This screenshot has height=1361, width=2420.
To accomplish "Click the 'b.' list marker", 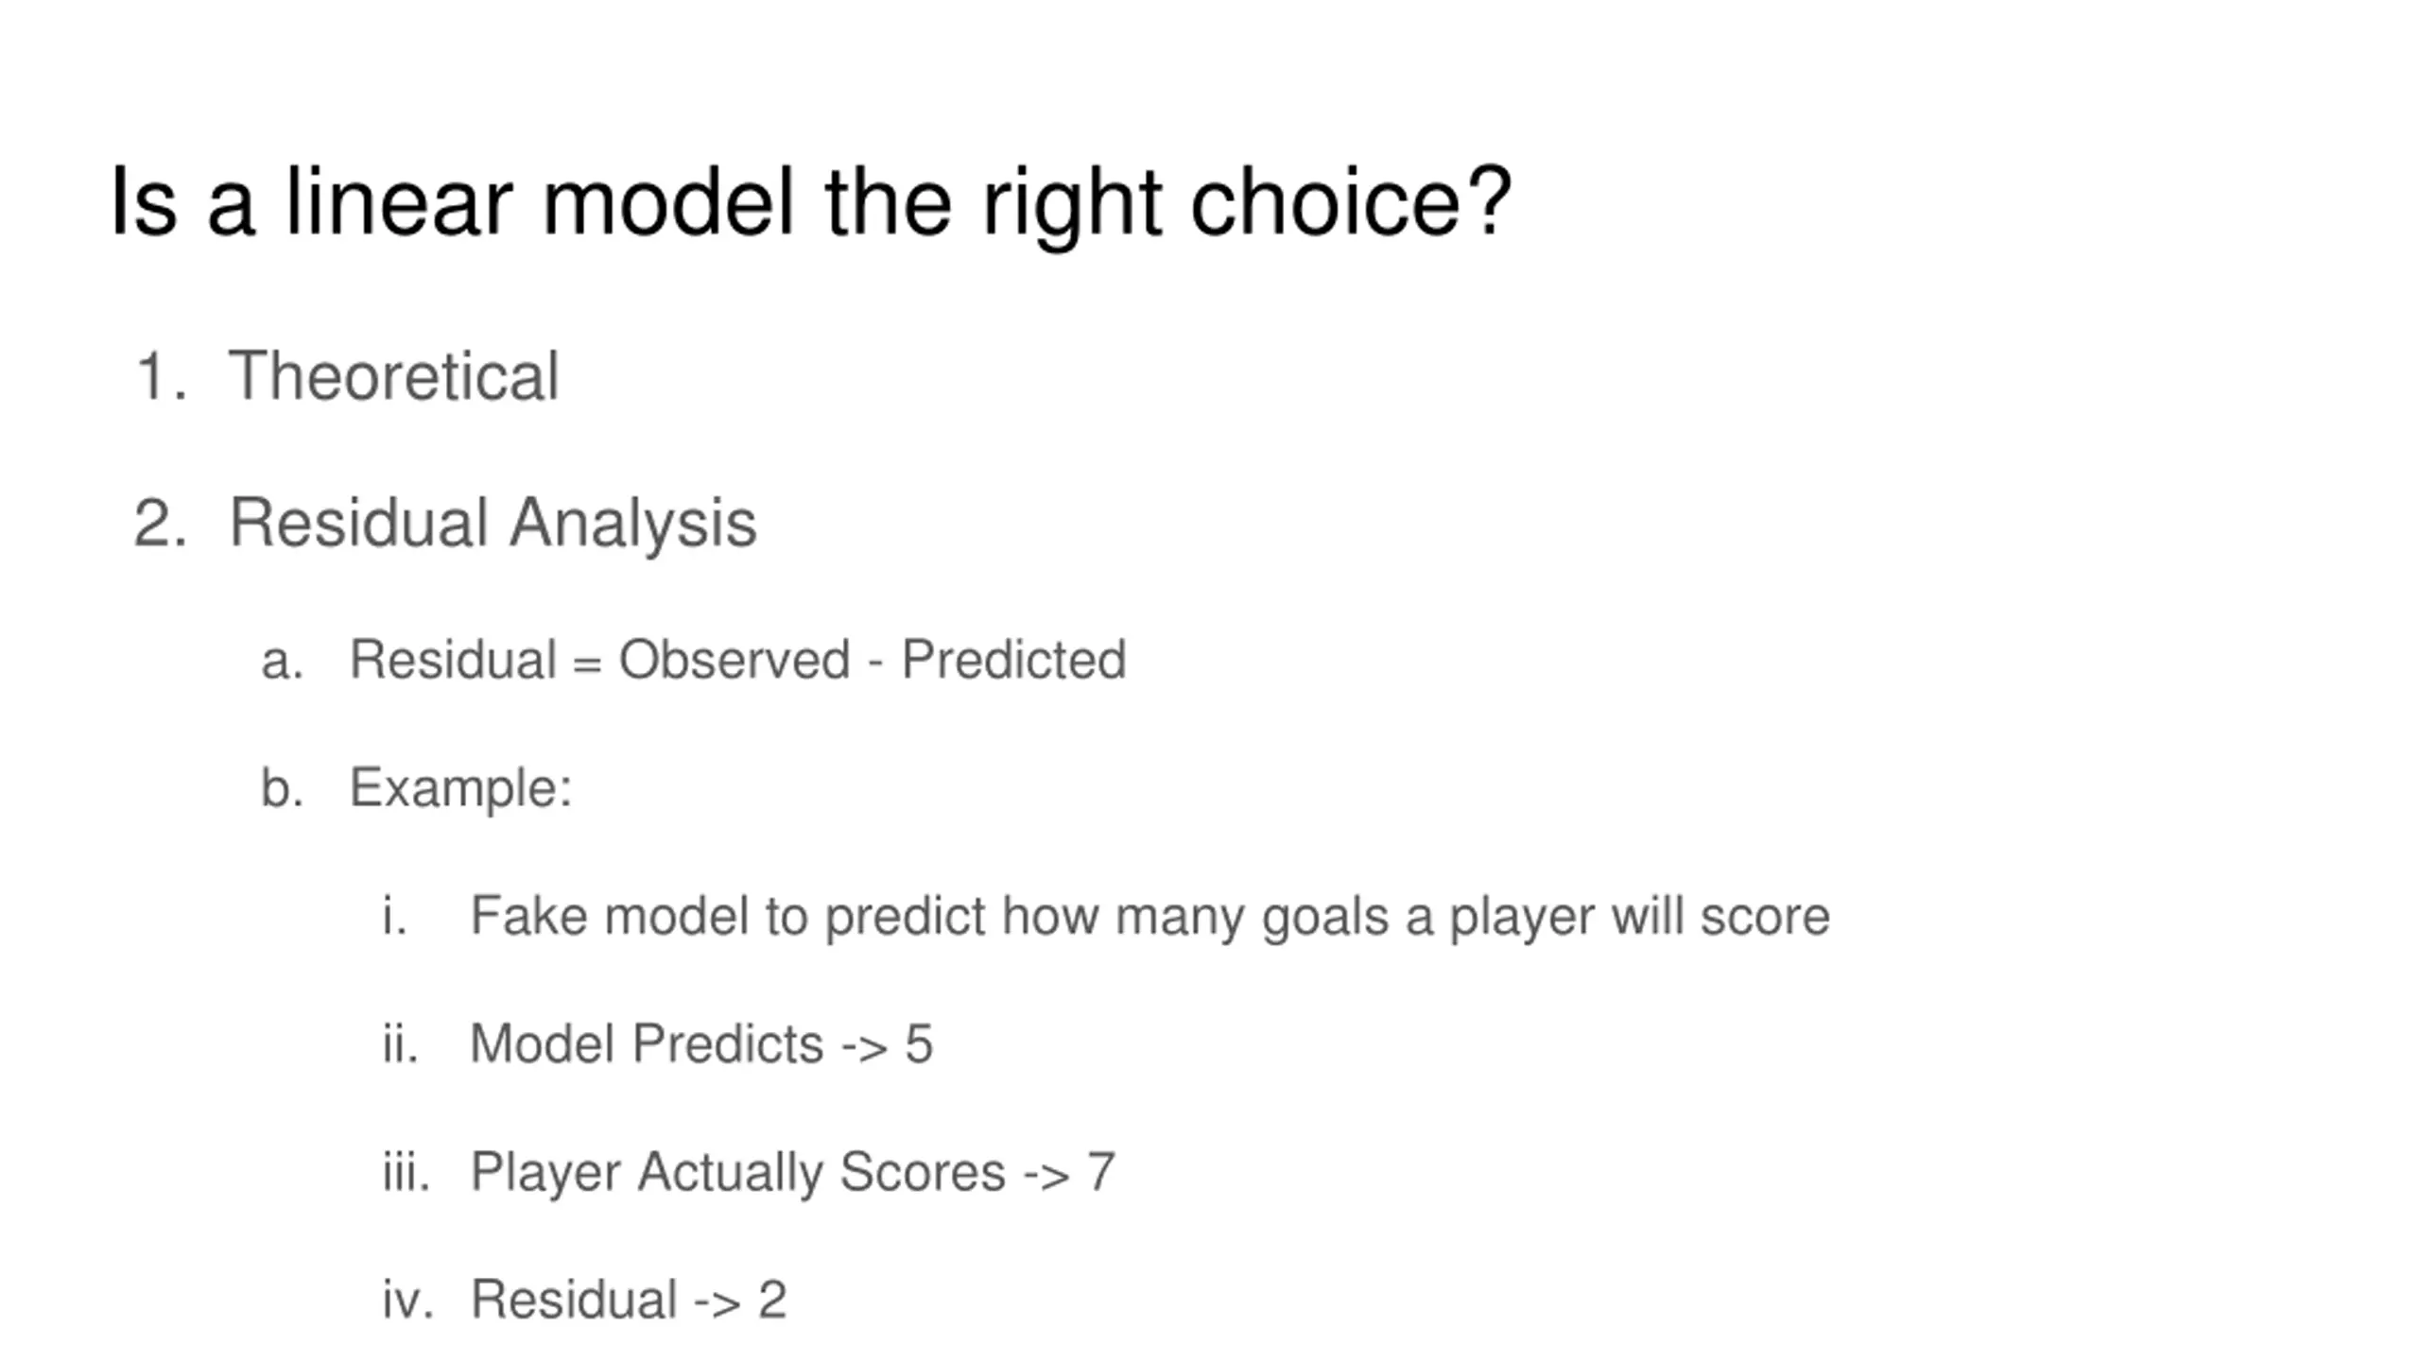I will click(282, 788).
